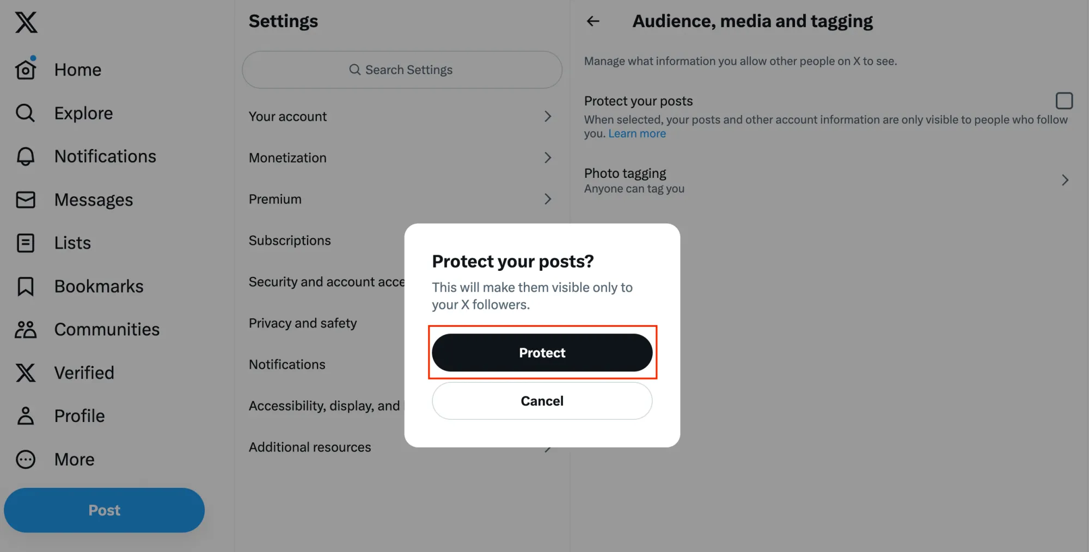Image resolution: width=1089 pixels, height=552 pixels.
Task: Select the Lists icon in sidebar
Action: 25,243
